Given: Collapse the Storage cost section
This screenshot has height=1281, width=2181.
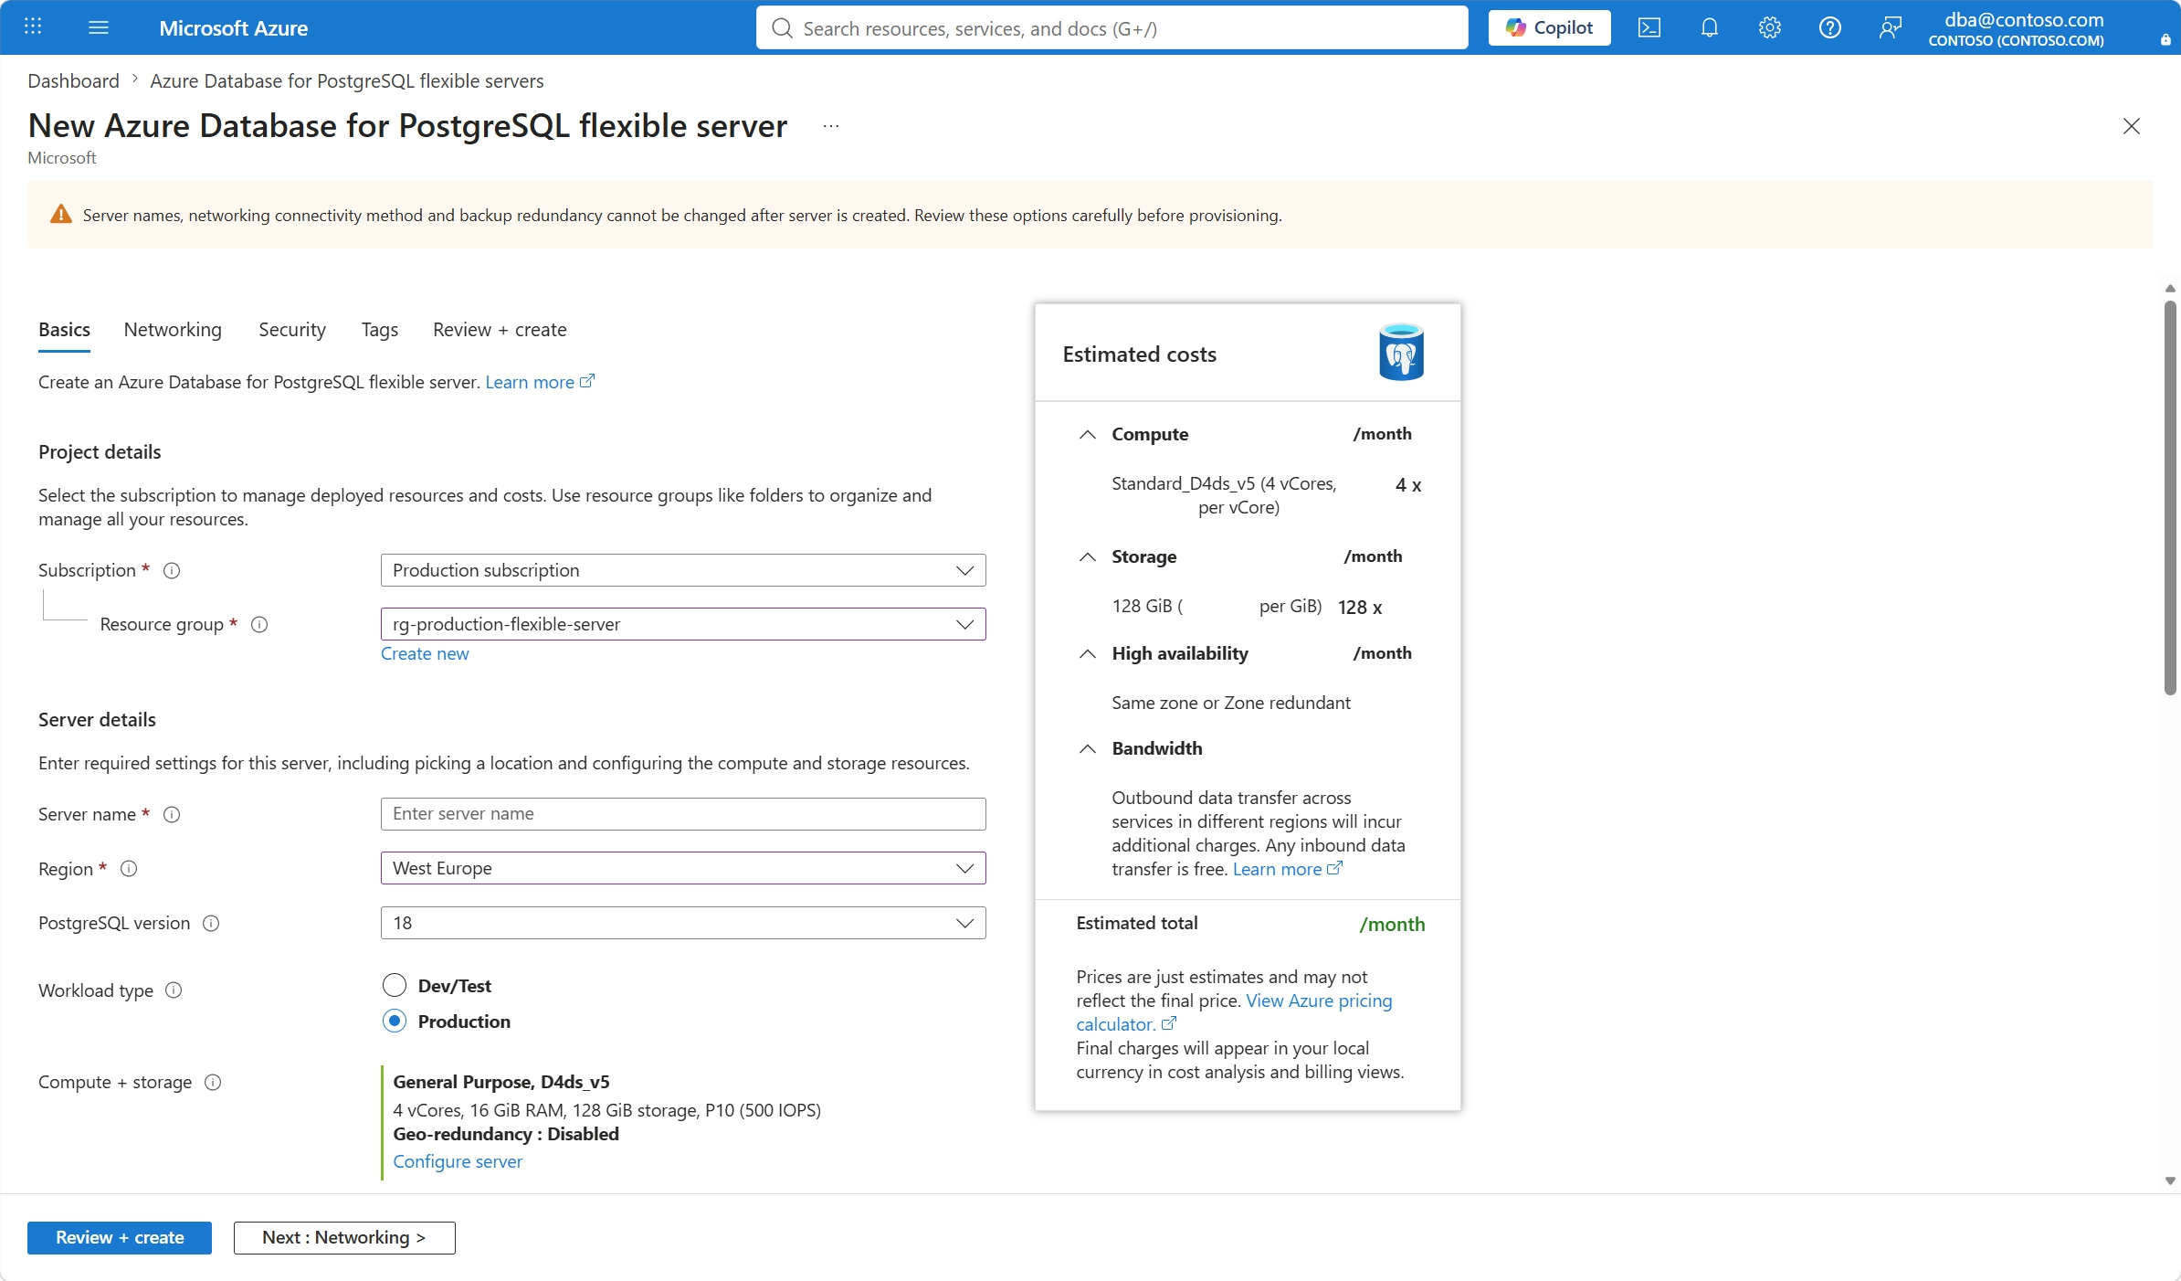Looking at the screenshot, I should (1087, 556).
